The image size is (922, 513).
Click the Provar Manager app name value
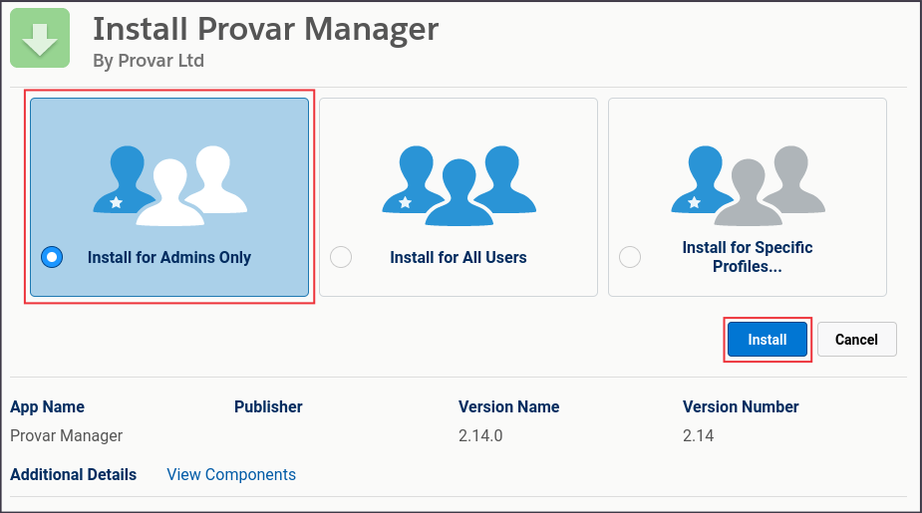67,435
